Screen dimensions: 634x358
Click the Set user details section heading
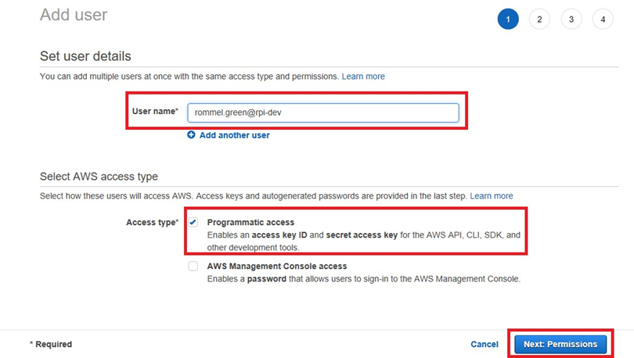tap(85, 56)
